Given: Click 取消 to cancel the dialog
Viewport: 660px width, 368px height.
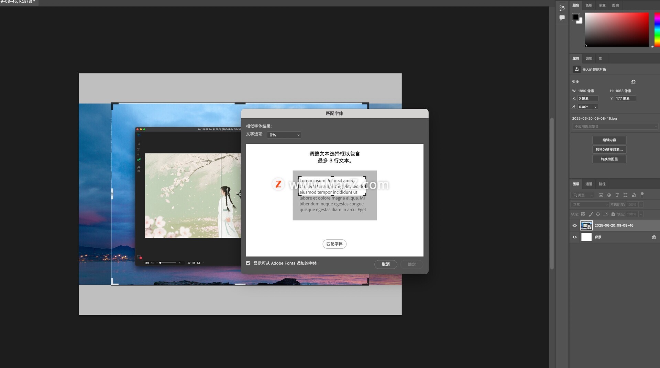Looking at the screenshot, I should coord(386,264).
